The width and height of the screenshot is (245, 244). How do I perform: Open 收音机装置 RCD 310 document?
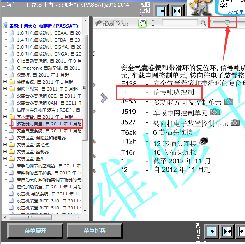point(49,201)
